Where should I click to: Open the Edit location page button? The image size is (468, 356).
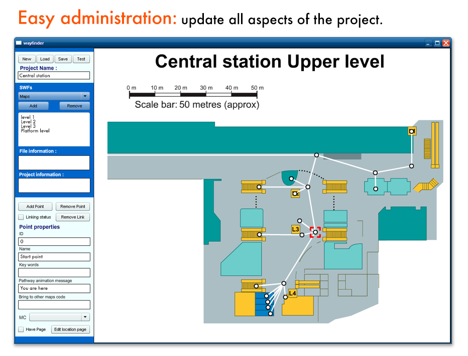point(70,329)
